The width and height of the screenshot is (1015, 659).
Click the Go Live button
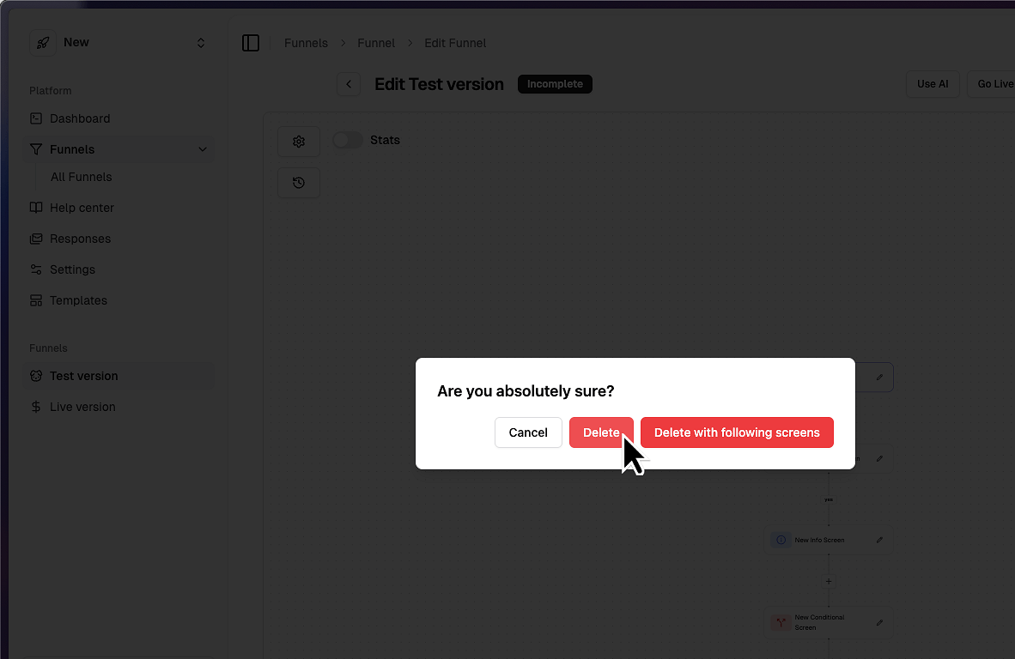(994, 84)
